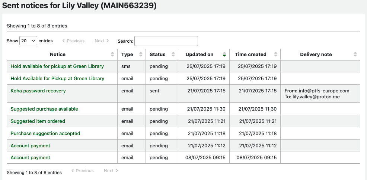Click the bottom Previous pagination button
Screen dimensions: 367x180
82,171
